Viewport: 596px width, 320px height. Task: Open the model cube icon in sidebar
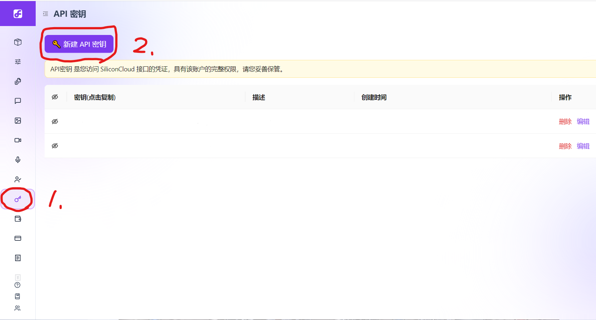point(18,42)
